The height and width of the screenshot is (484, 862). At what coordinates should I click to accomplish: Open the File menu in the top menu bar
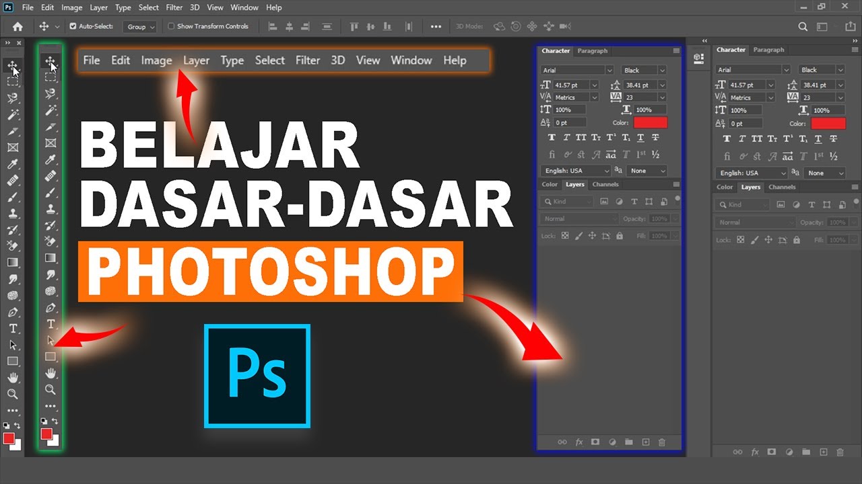28,7
